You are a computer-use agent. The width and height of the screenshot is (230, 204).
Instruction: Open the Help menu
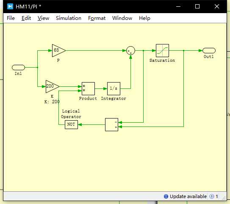pyautogui.click(x=144, y=18)
